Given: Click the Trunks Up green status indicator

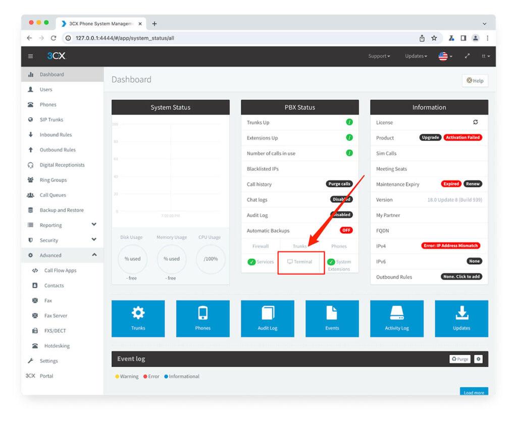Looking at the screenshot, I should [x=349, y=122].
